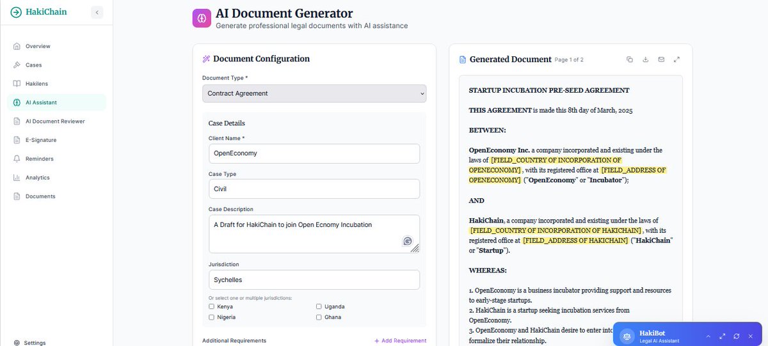Click the Documents file icon in the sidebar
The width and height of the screenshot is (768, 346).
click(17, 196)
